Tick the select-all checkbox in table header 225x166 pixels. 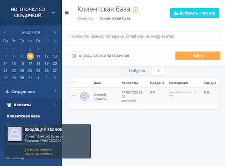coord(73,83)
